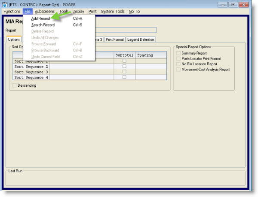
Task: Open the Print menu
Action: click(92, 12)
